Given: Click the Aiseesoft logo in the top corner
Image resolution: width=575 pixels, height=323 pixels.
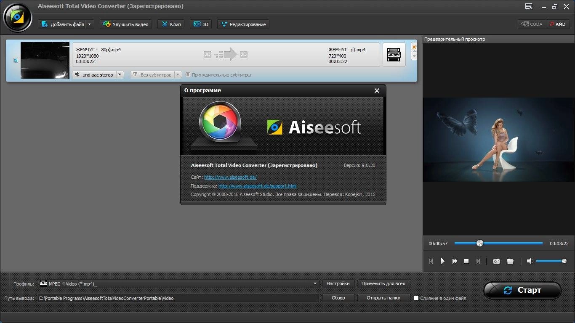Looking at the screenshot, I should tap(17, 17).
